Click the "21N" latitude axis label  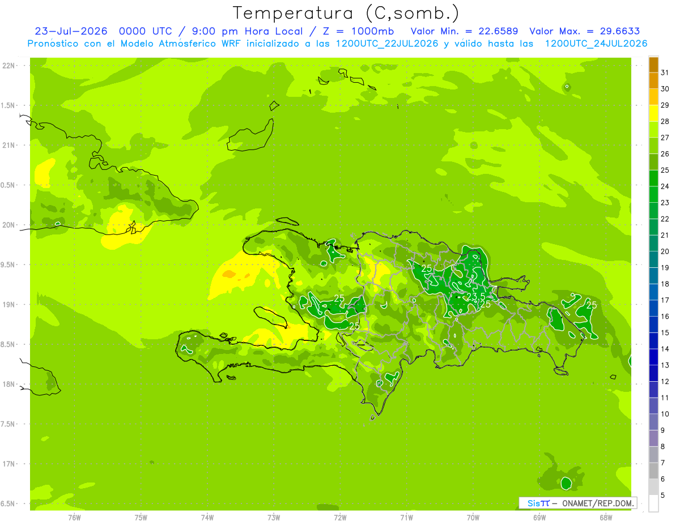point(10,145)
